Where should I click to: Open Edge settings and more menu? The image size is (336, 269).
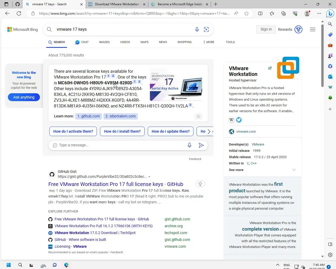point(319,13)
